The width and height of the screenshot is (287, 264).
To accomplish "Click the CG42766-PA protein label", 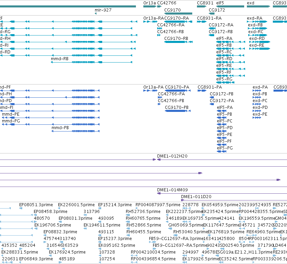I will [171, 94].
